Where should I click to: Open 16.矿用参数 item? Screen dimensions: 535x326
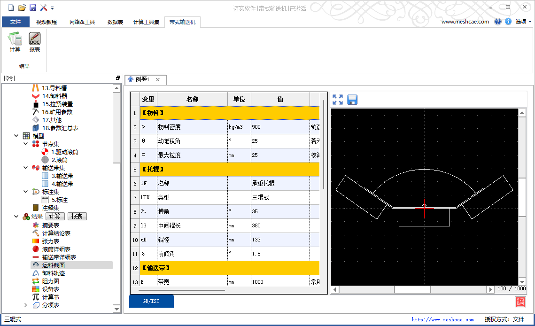57,112
